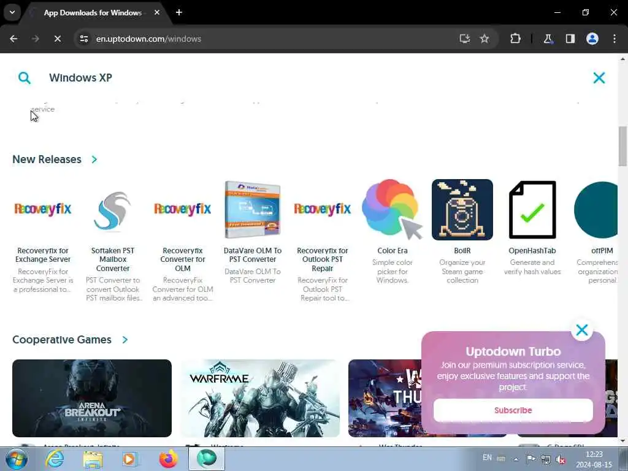This screenshot has height=471, width=628.
Task: Open the New Releases heading link
Action: coord(47,159)
